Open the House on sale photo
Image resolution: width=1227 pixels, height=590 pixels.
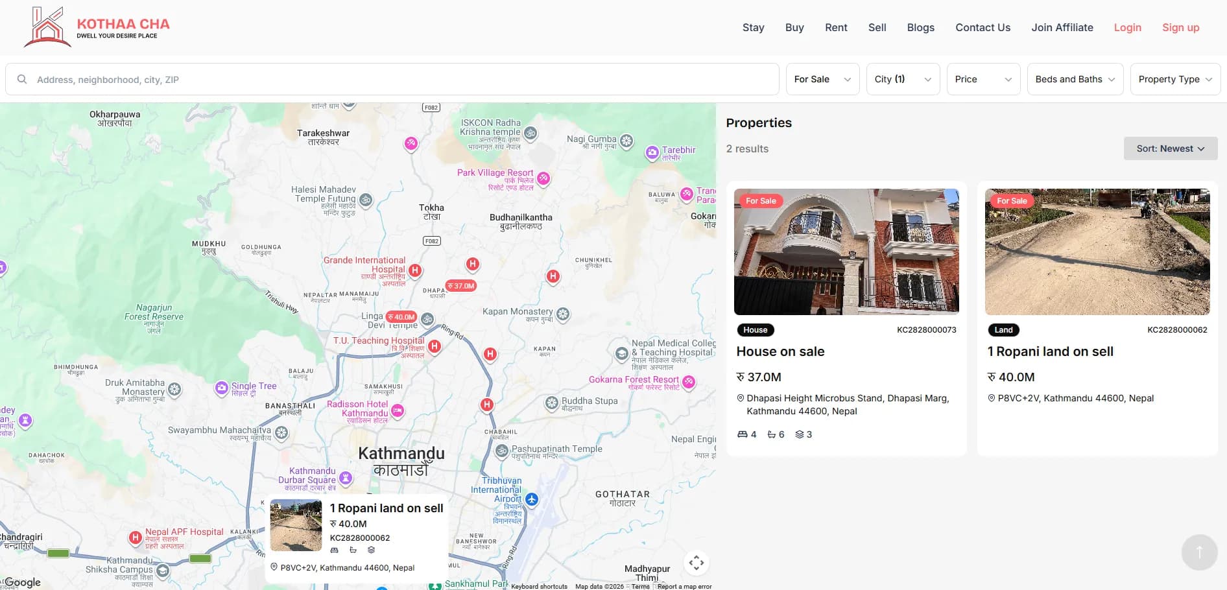(846, 252)
